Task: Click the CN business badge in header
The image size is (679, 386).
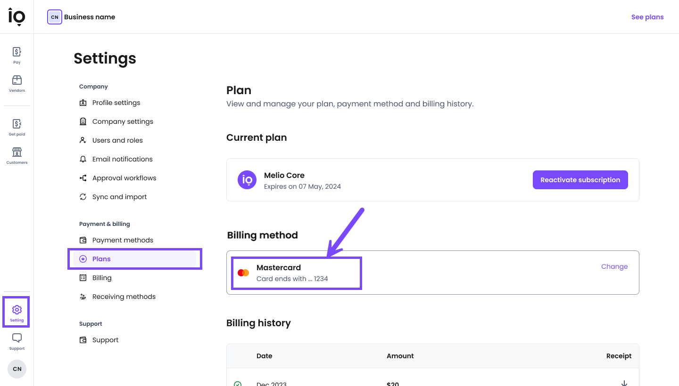Action: pos(55,17)
